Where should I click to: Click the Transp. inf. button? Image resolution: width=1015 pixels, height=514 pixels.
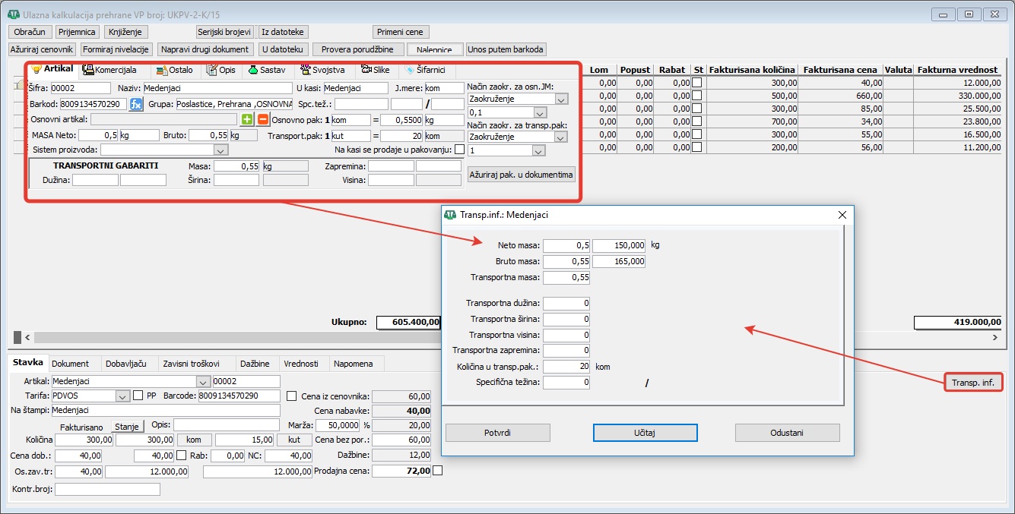973,383
